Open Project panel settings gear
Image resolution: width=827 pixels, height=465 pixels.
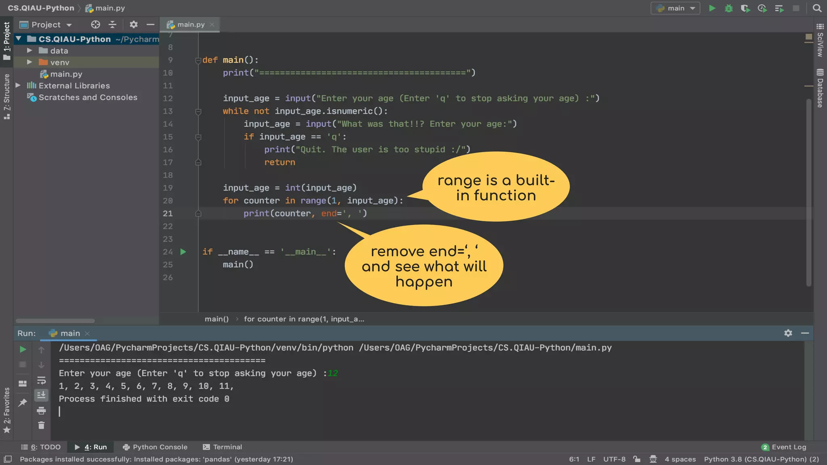click(134, 25)
